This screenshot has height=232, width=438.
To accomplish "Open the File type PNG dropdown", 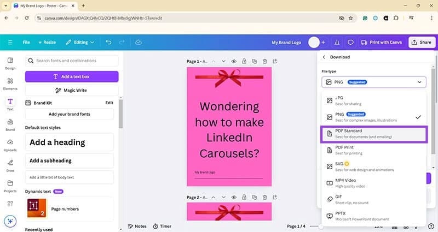I will 374,82.
